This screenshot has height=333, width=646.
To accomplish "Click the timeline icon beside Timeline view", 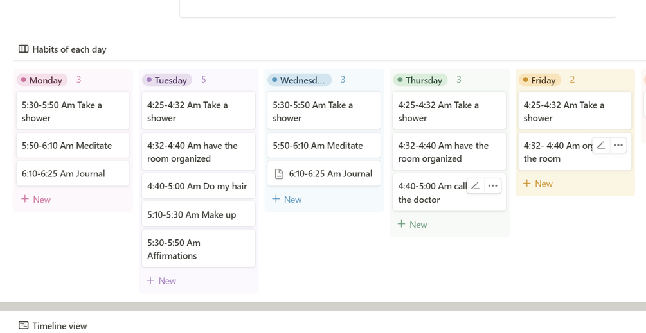I will point(24,326).
